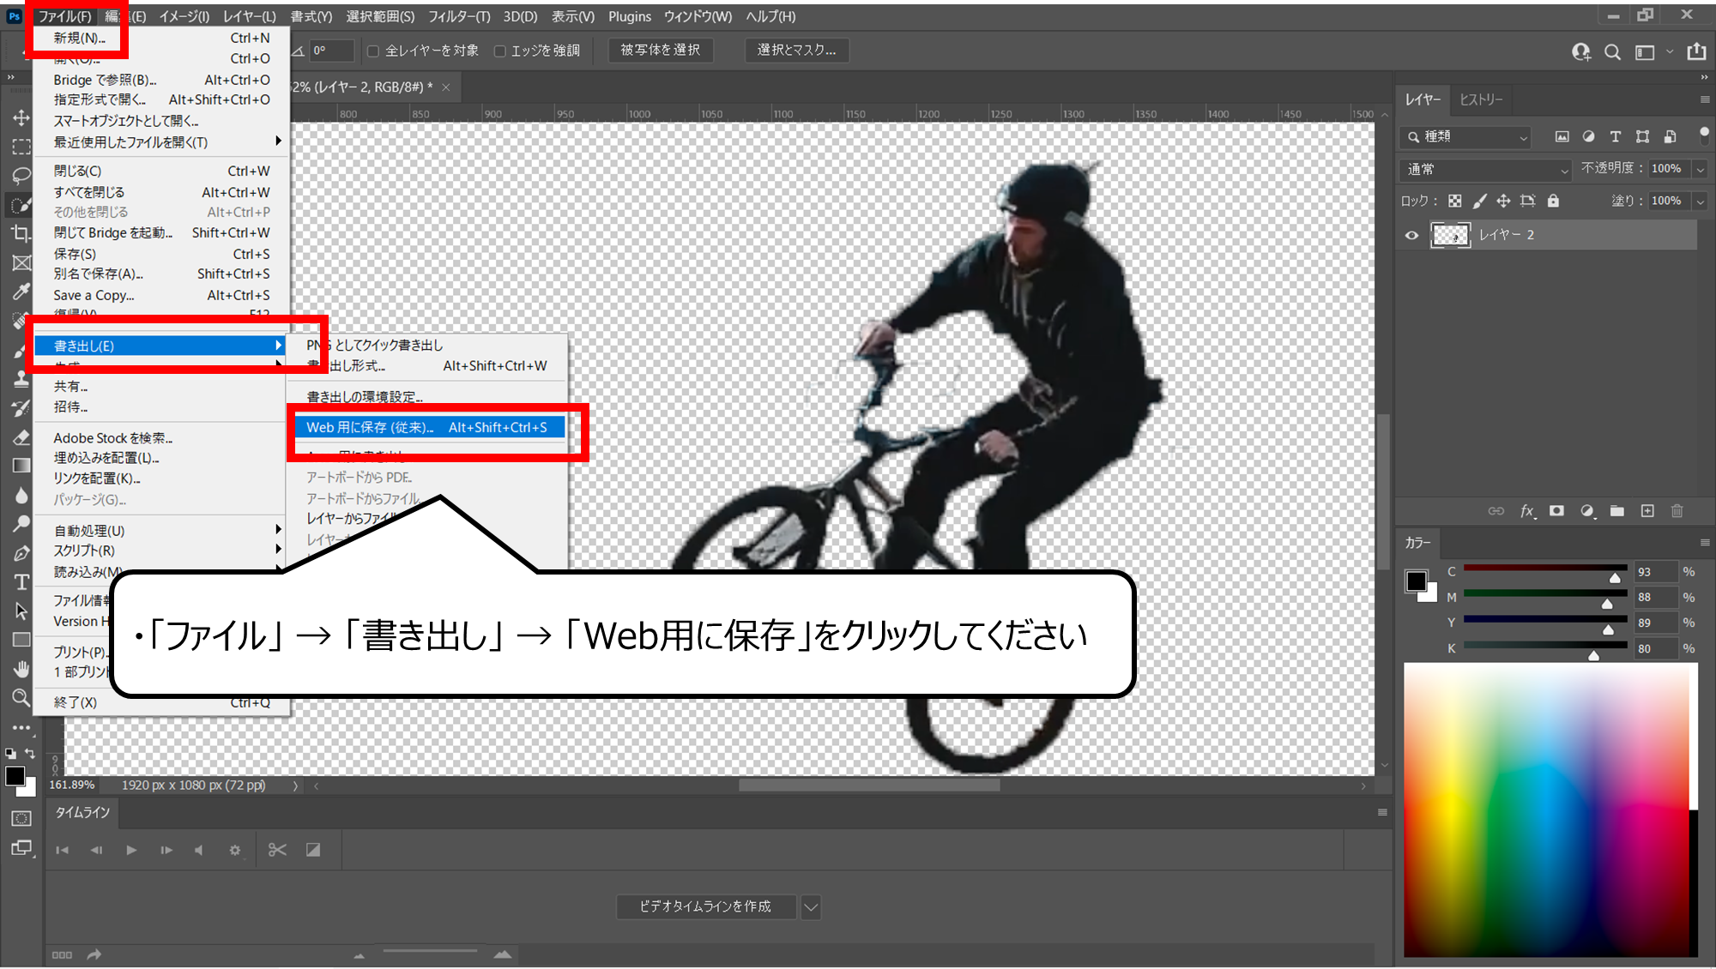Switch to the ヒストリー tab
This screenshot has height=969, width=1716.
1481,99
